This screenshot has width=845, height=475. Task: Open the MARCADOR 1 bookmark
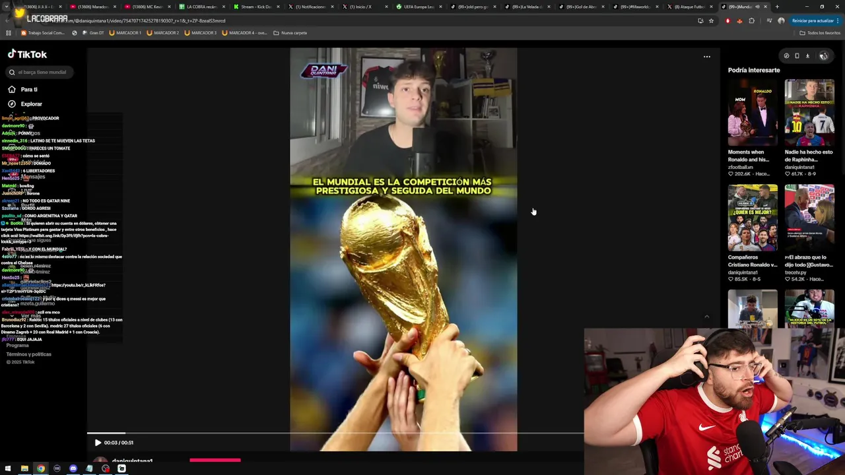point(125,33)
